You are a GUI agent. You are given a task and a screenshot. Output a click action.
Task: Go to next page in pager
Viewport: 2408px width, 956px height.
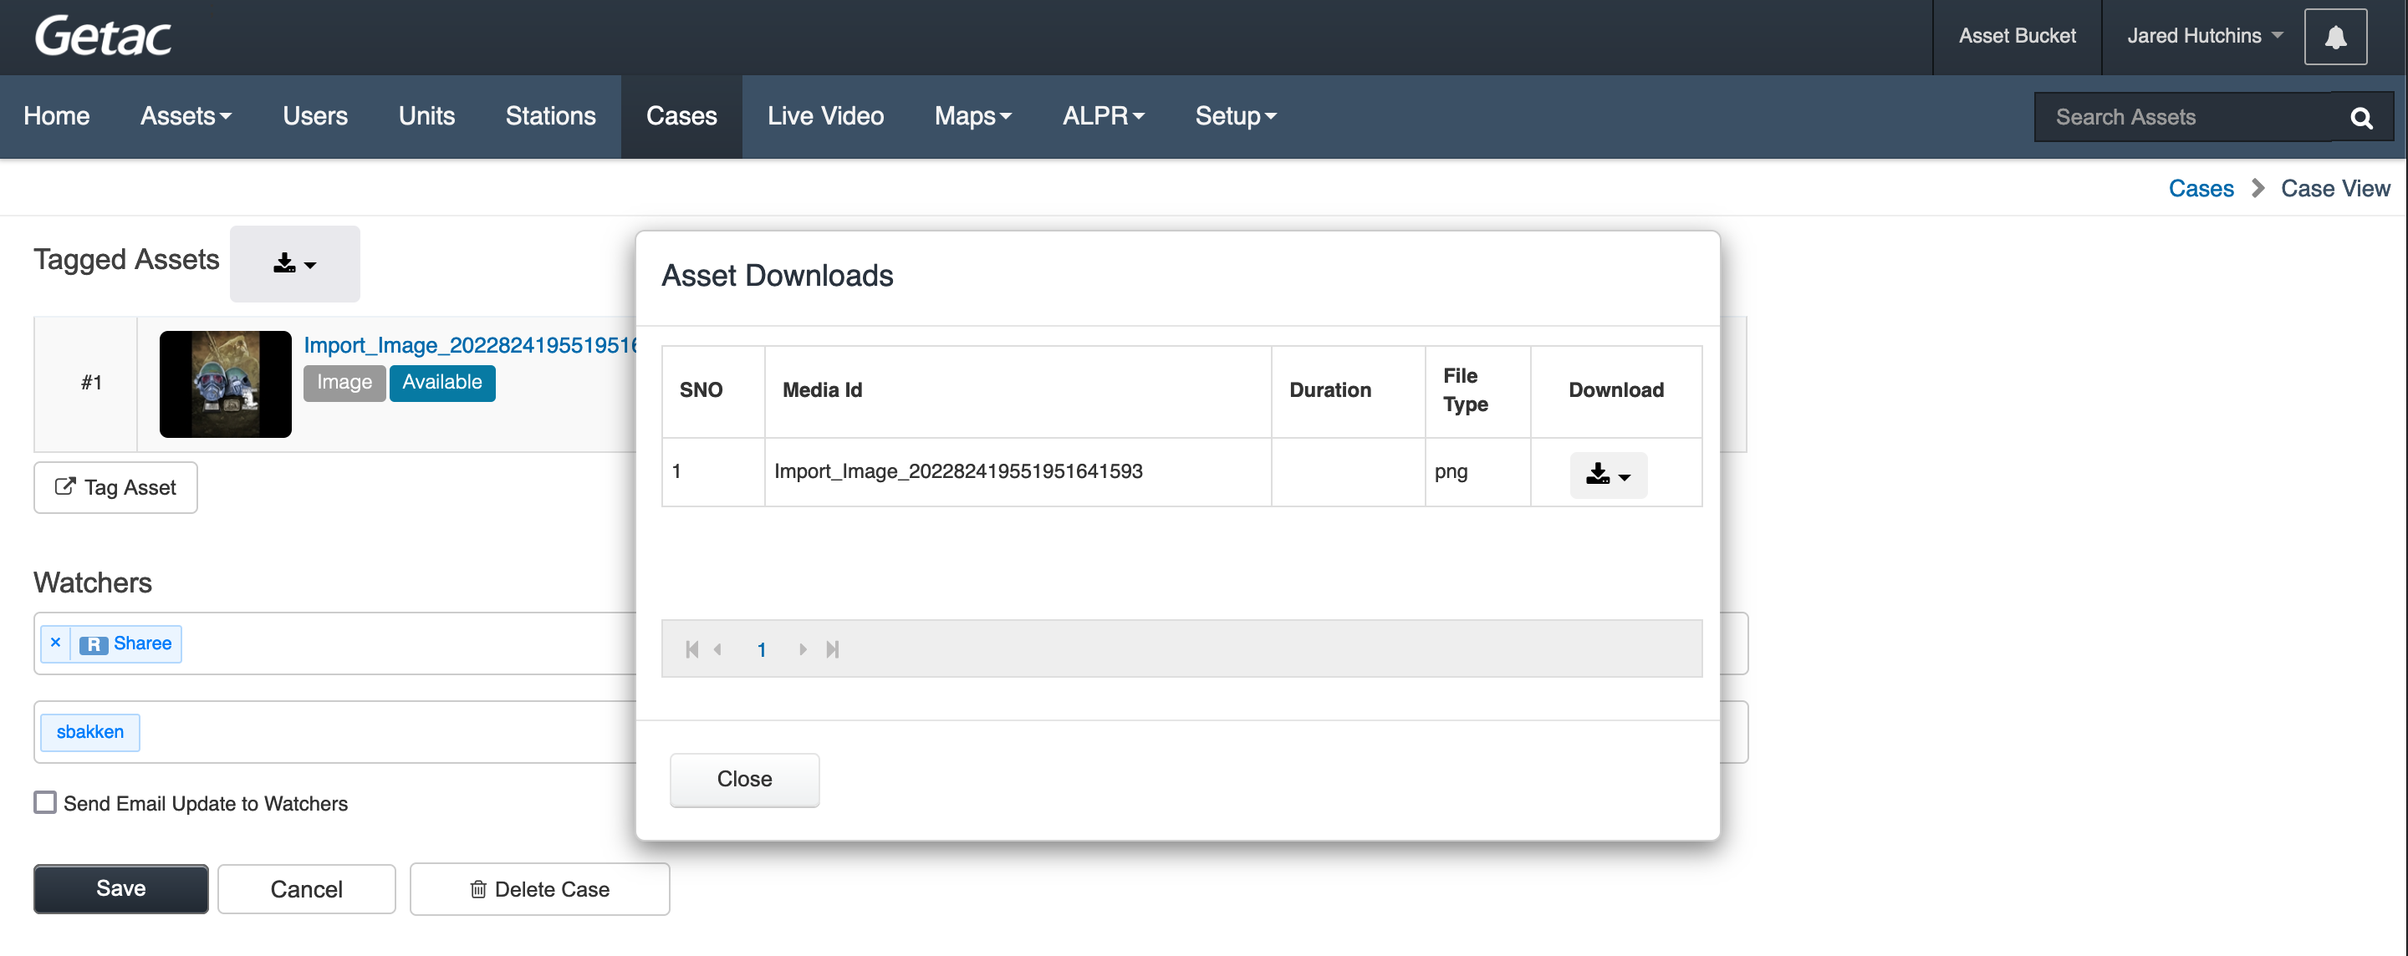click(x=802, y=648)
